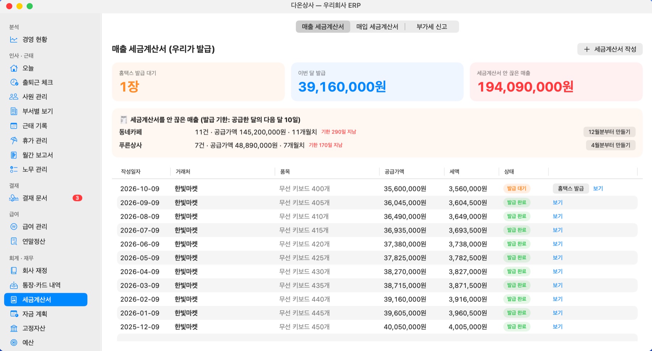The height and width of the screenshot is (351, 652).
Task: Click the 월간 보고서 document icon
Action: (14, 155)
